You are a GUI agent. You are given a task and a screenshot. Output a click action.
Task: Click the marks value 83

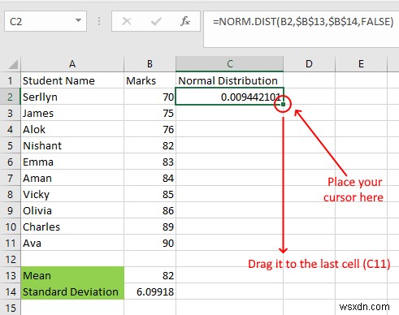click(150, 162)
